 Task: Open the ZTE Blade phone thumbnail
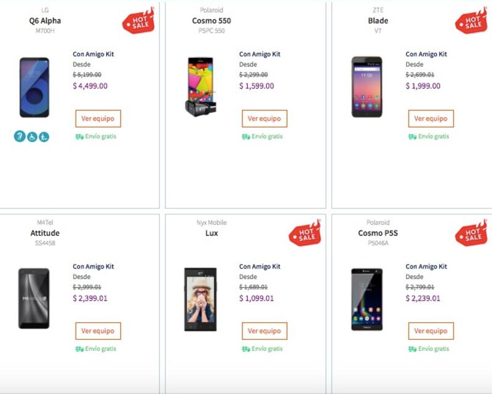click(x=367, y=87)
